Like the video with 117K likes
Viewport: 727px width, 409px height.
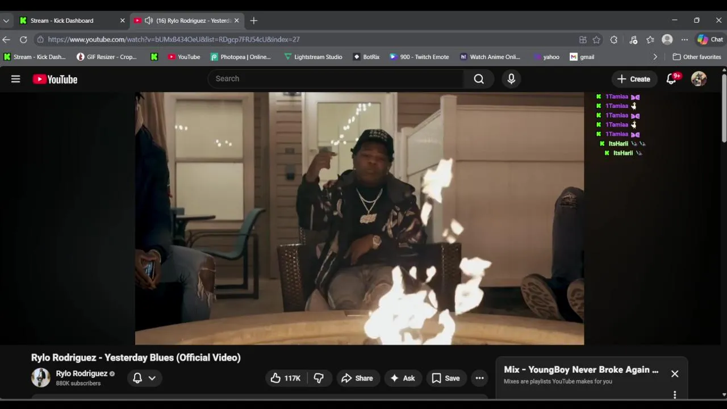coord(286,378)
